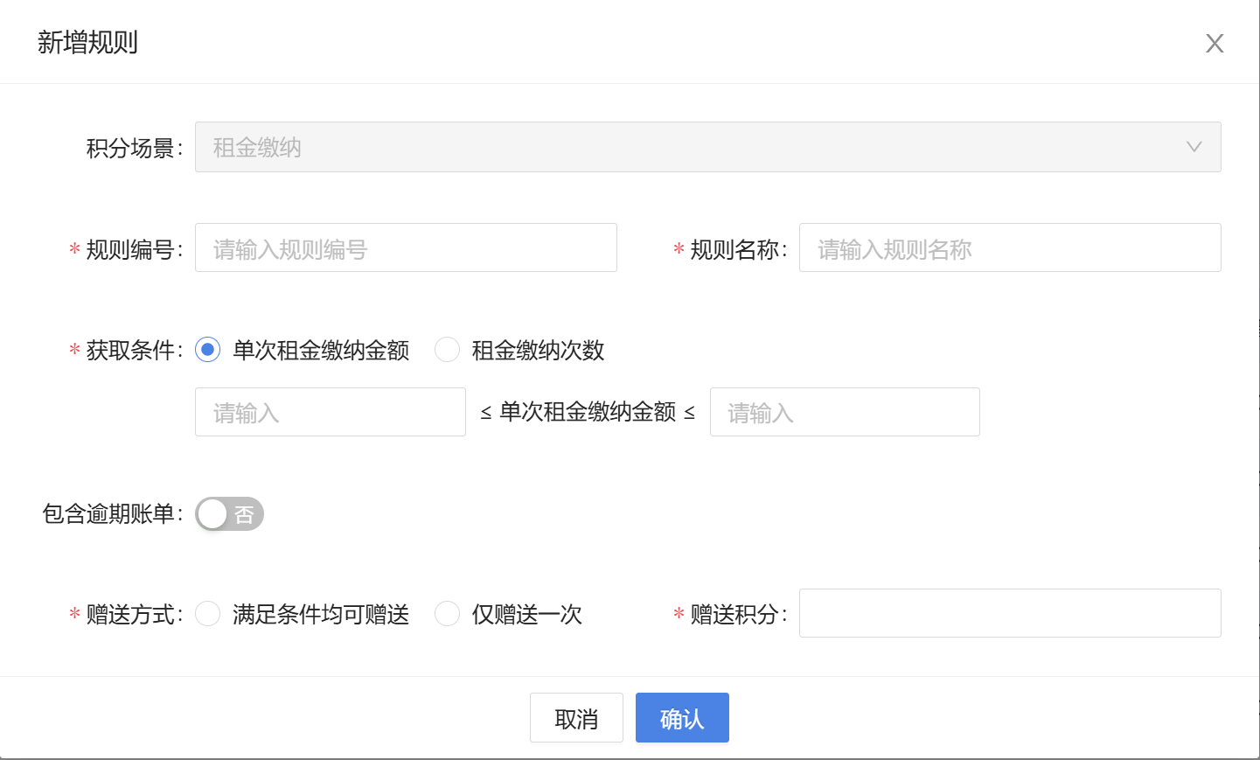Select 满足条件均可赠送 radio option
The width and height of the screenshot is (1260, 760).
click(x=208, y=614)
